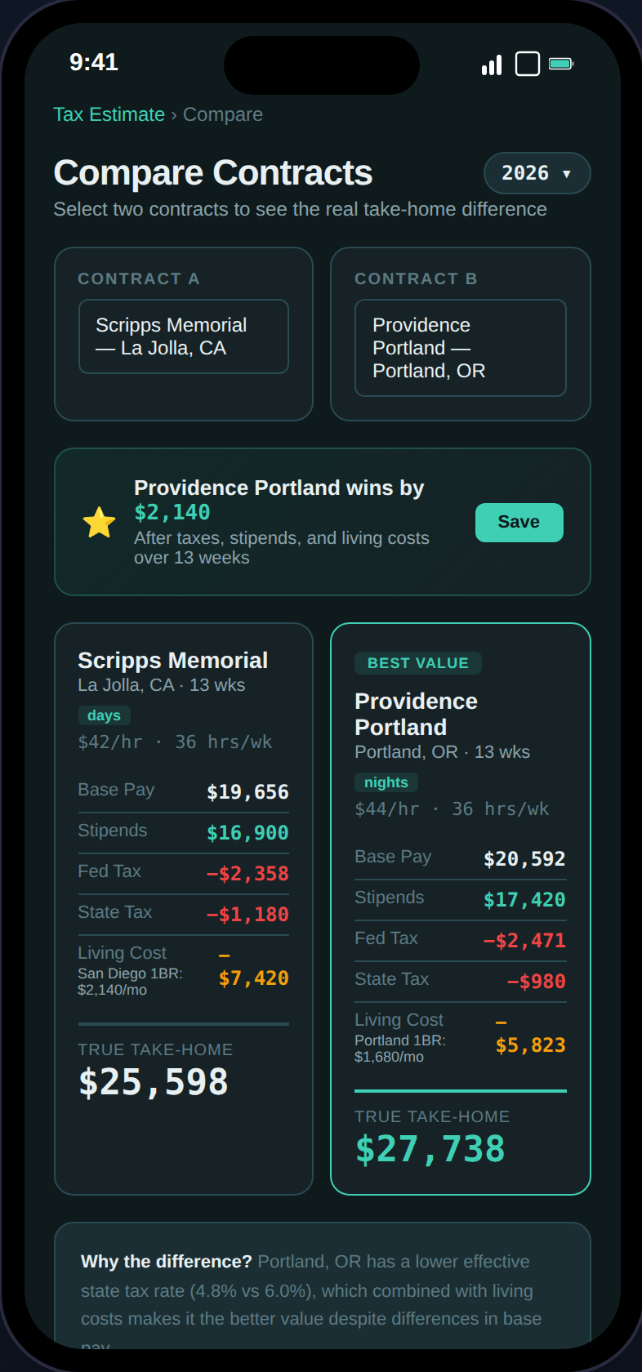The height and width of the screenshot is (1372, 642).
Task: Select Compare in the breadcrumb trail
Action: (x=222, y=114)
